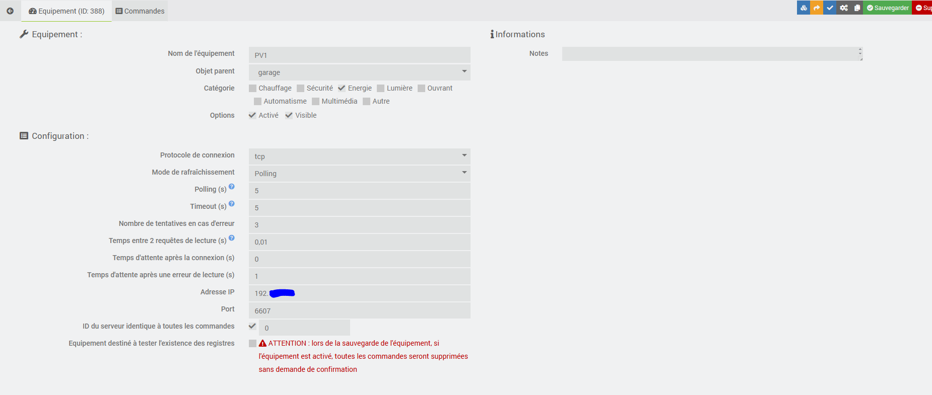Switch to the Commandes tab

[140, 11]
